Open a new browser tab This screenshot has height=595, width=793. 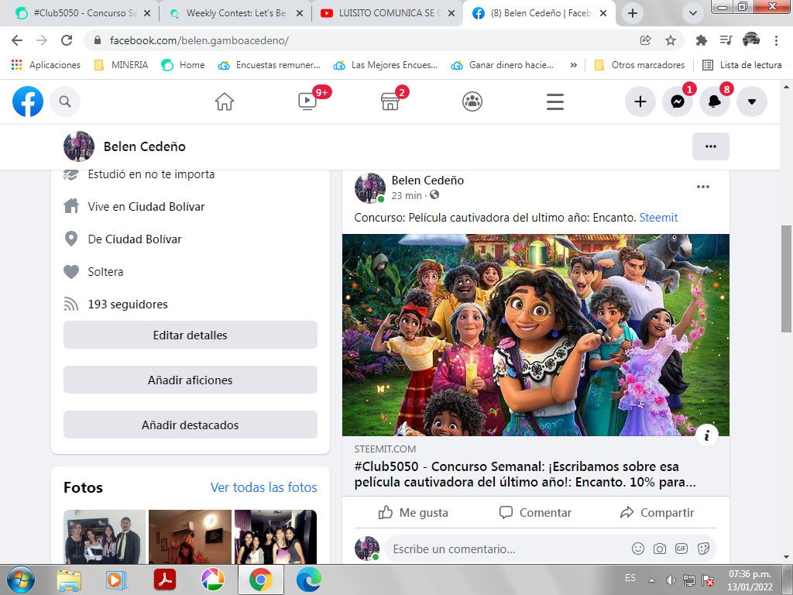tap(632, 13)
